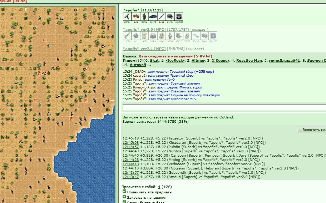
Task: Open nearby player X Keeper link
Action: pos(221,61)
